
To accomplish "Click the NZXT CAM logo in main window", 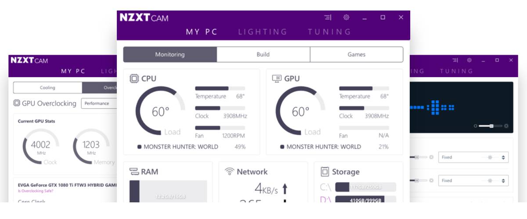I will click(144, 18).
